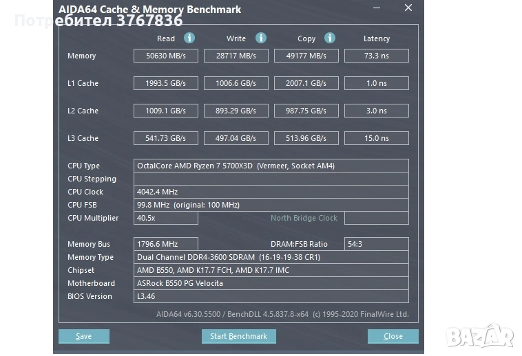Viewport: 522px width, 356px height.
Task: Minimize the AIDA64 benchmark window
Action: 376,9
